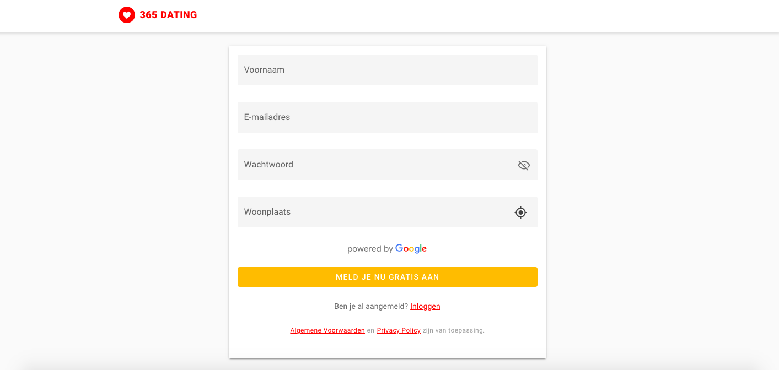This screenshot has height=370, width=779.
Task: Open the Algemene Voorwaarden link
Action: pyautogui.click(x=327, y=330)
